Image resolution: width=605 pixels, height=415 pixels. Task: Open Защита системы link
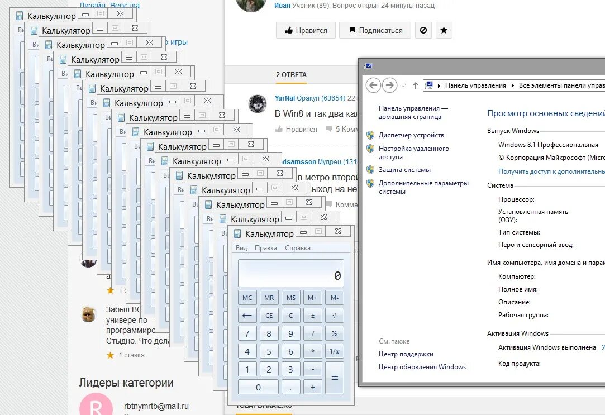point(404,170)
